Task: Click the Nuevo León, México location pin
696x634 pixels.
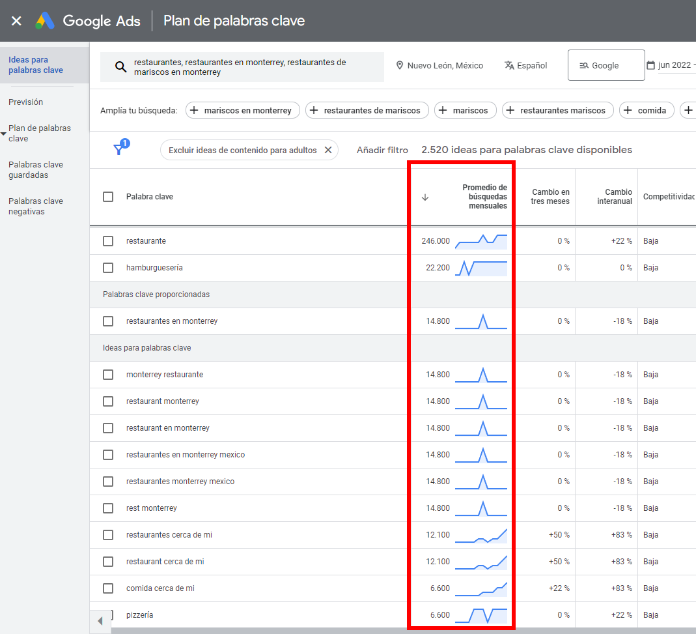Action: 400,66
